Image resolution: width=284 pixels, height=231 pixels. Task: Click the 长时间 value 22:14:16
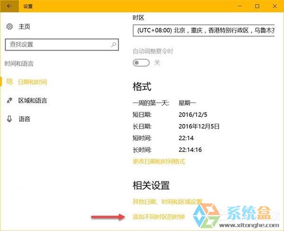pyautogui.click(x=190, y=150)
